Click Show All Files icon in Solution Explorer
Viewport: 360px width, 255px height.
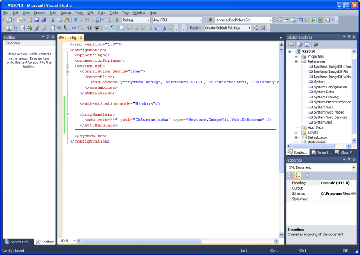point(299,44)
